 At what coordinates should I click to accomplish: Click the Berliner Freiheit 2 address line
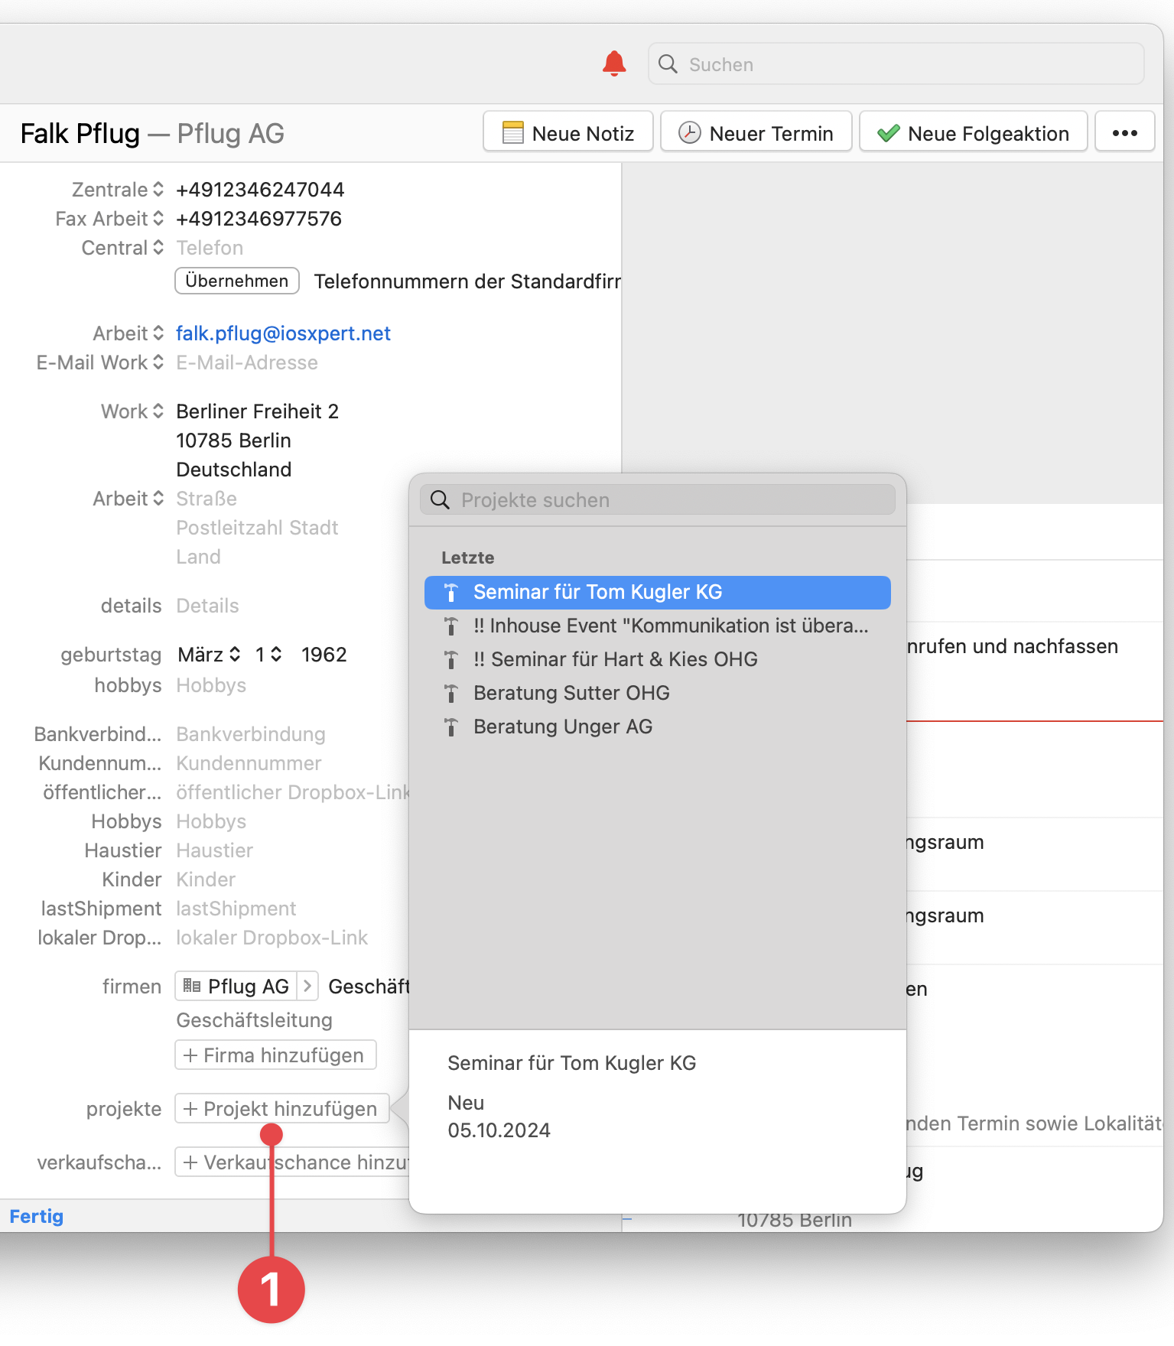coord(258,411)
